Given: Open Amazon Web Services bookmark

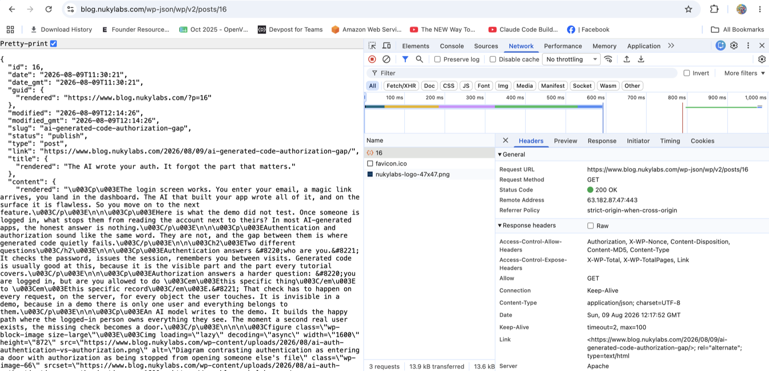Looking at the screenshot, I should point(366,29).
